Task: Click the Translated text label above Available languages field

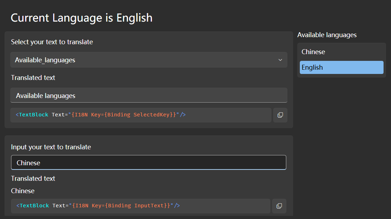Action: coord(33,78)
